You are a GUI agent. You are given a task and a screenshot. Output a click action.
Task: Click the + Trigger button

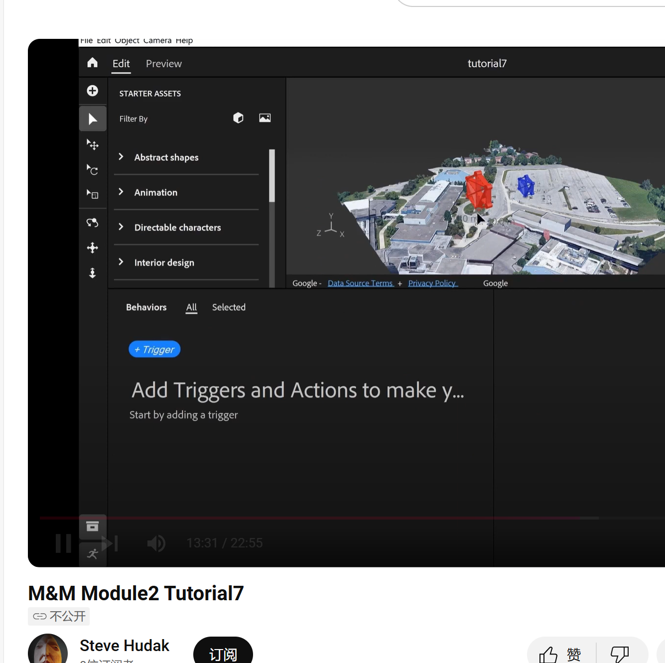tap(154, 349)
